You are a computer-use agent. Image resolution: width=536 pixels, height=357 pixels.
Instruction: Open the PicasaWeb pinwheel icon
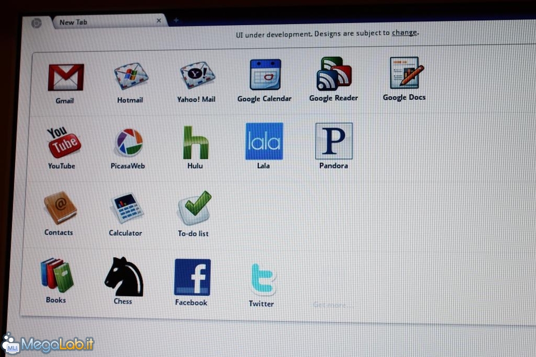pos(129,142)
